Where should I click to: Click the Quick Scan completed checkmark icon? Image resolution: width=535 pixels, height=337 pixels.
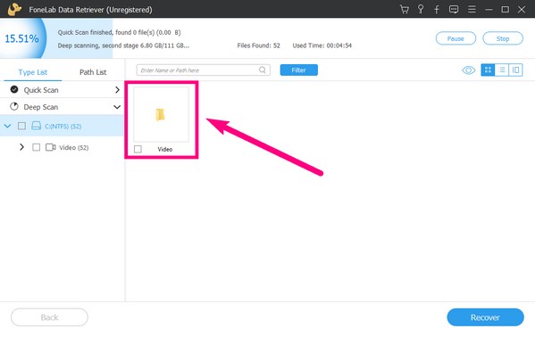coord(14,89)
